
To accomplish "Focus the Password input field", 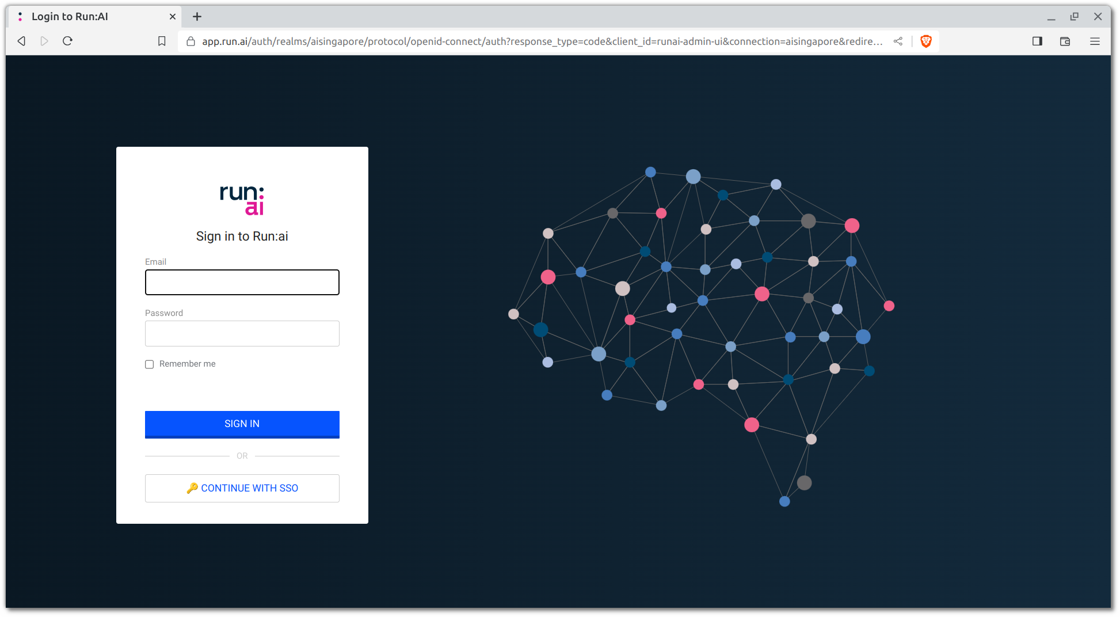I will click(242, 333).
